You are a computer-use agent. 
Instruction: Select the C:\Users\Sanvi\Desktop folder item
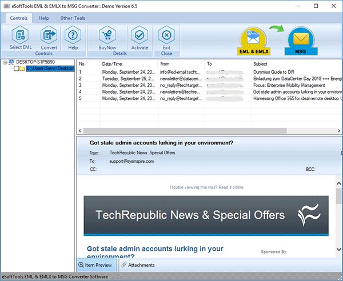(50, 69)
